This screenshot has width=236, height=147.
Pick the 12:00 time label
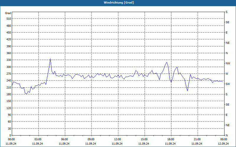(x=118, y=139)
